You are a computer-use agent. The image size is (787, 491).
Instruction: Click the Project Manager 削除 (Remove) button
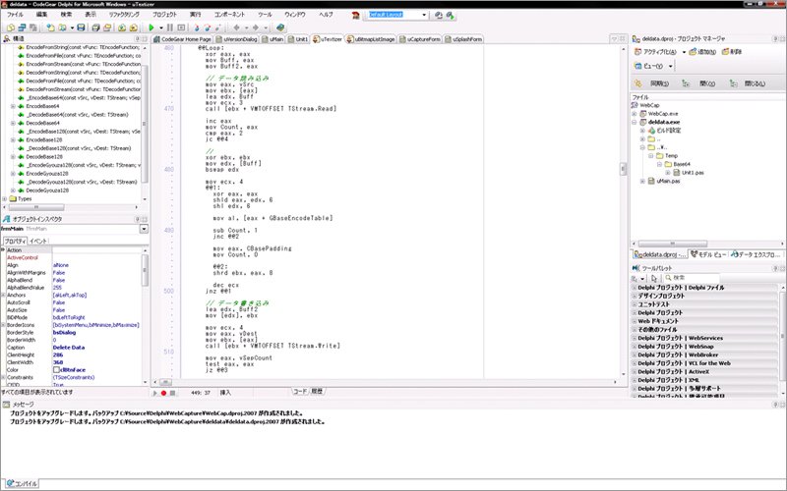[x=732, y=52]
